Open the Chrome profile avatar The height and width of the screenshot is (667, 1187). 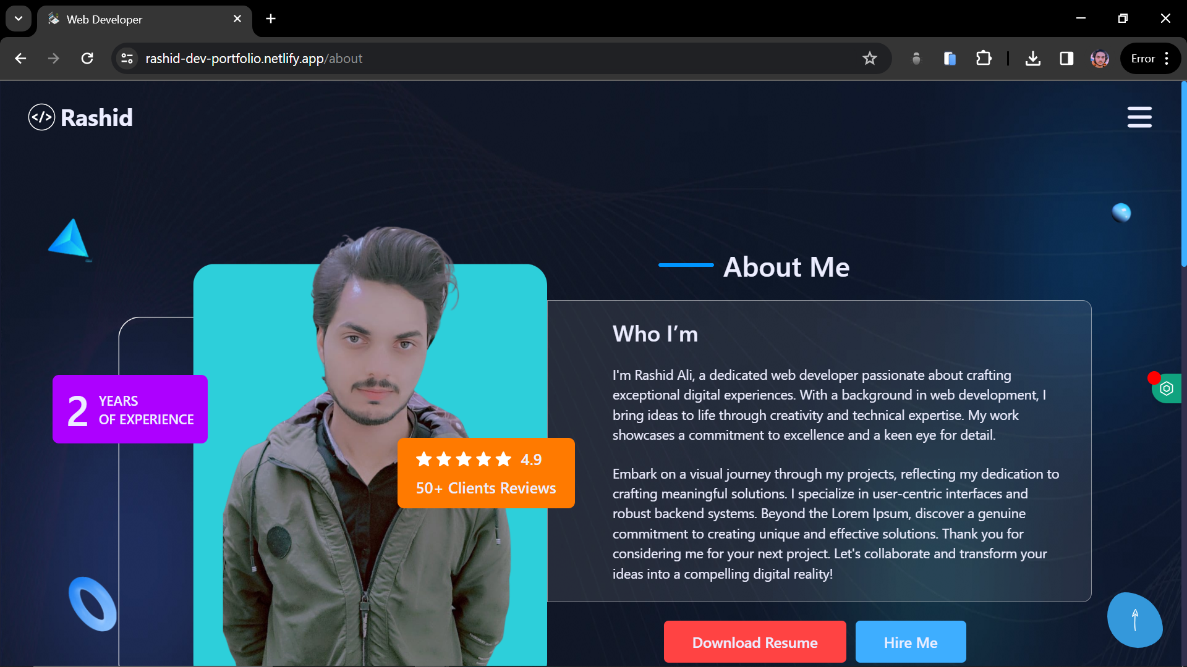click(x=1100, y=59)
